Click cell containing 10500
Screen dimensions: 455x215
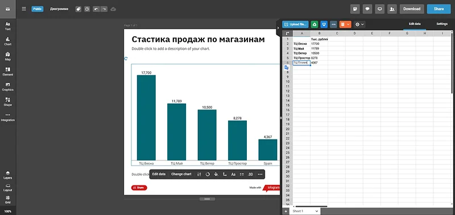(319, 53)
